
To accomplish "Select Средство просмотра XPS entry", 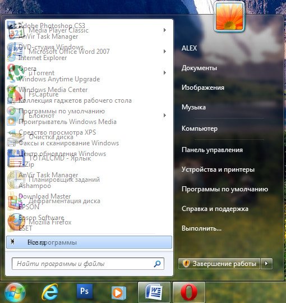I will (57, 132).
